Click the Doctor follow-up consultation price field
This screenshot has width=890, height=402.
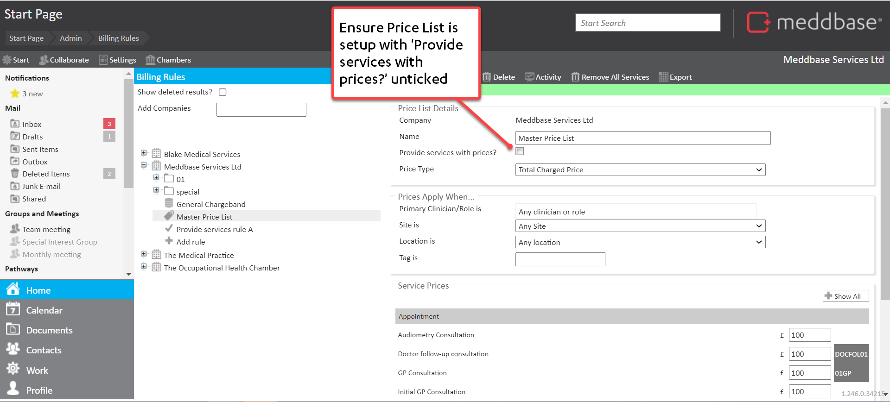(x=810, y=354)
